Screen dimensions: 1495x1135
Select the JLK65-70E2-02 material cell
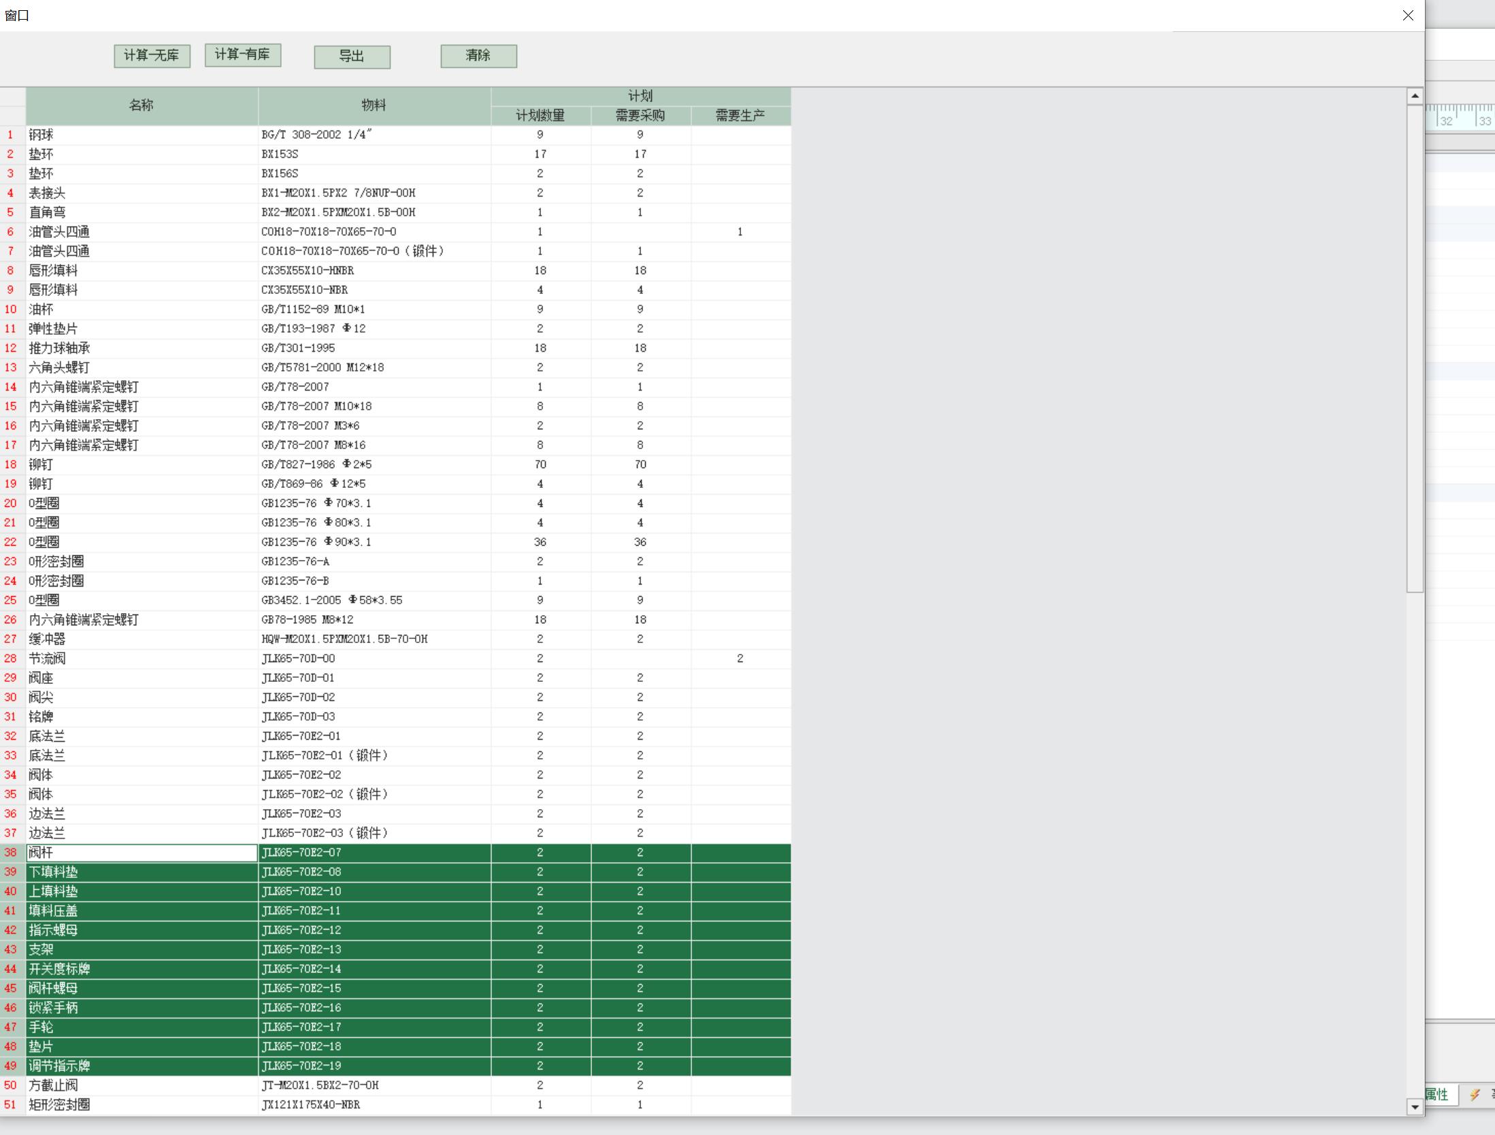[x=374, y=775]
